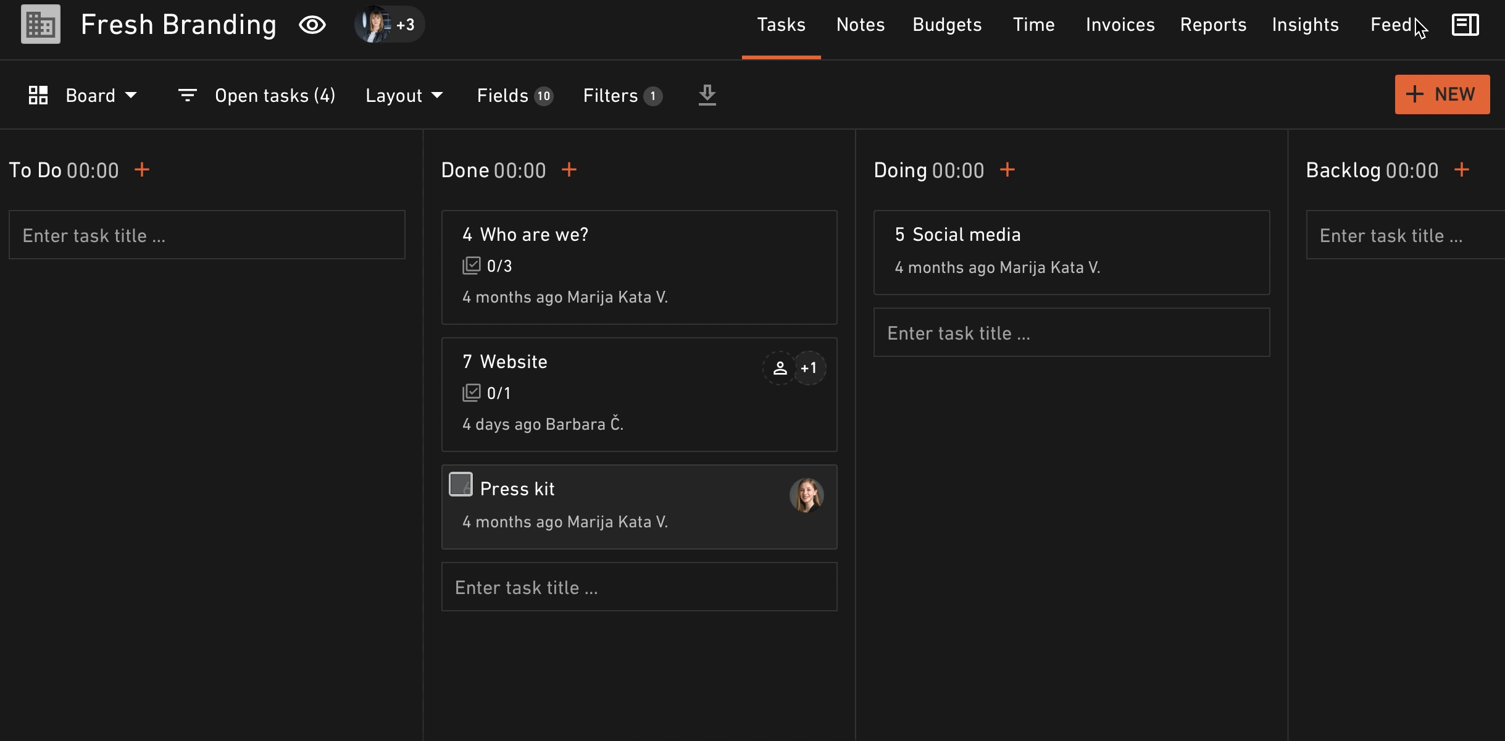Toggle the project watch eye icon
This screenshot has width=1505, height=741.
pos(312,25)
